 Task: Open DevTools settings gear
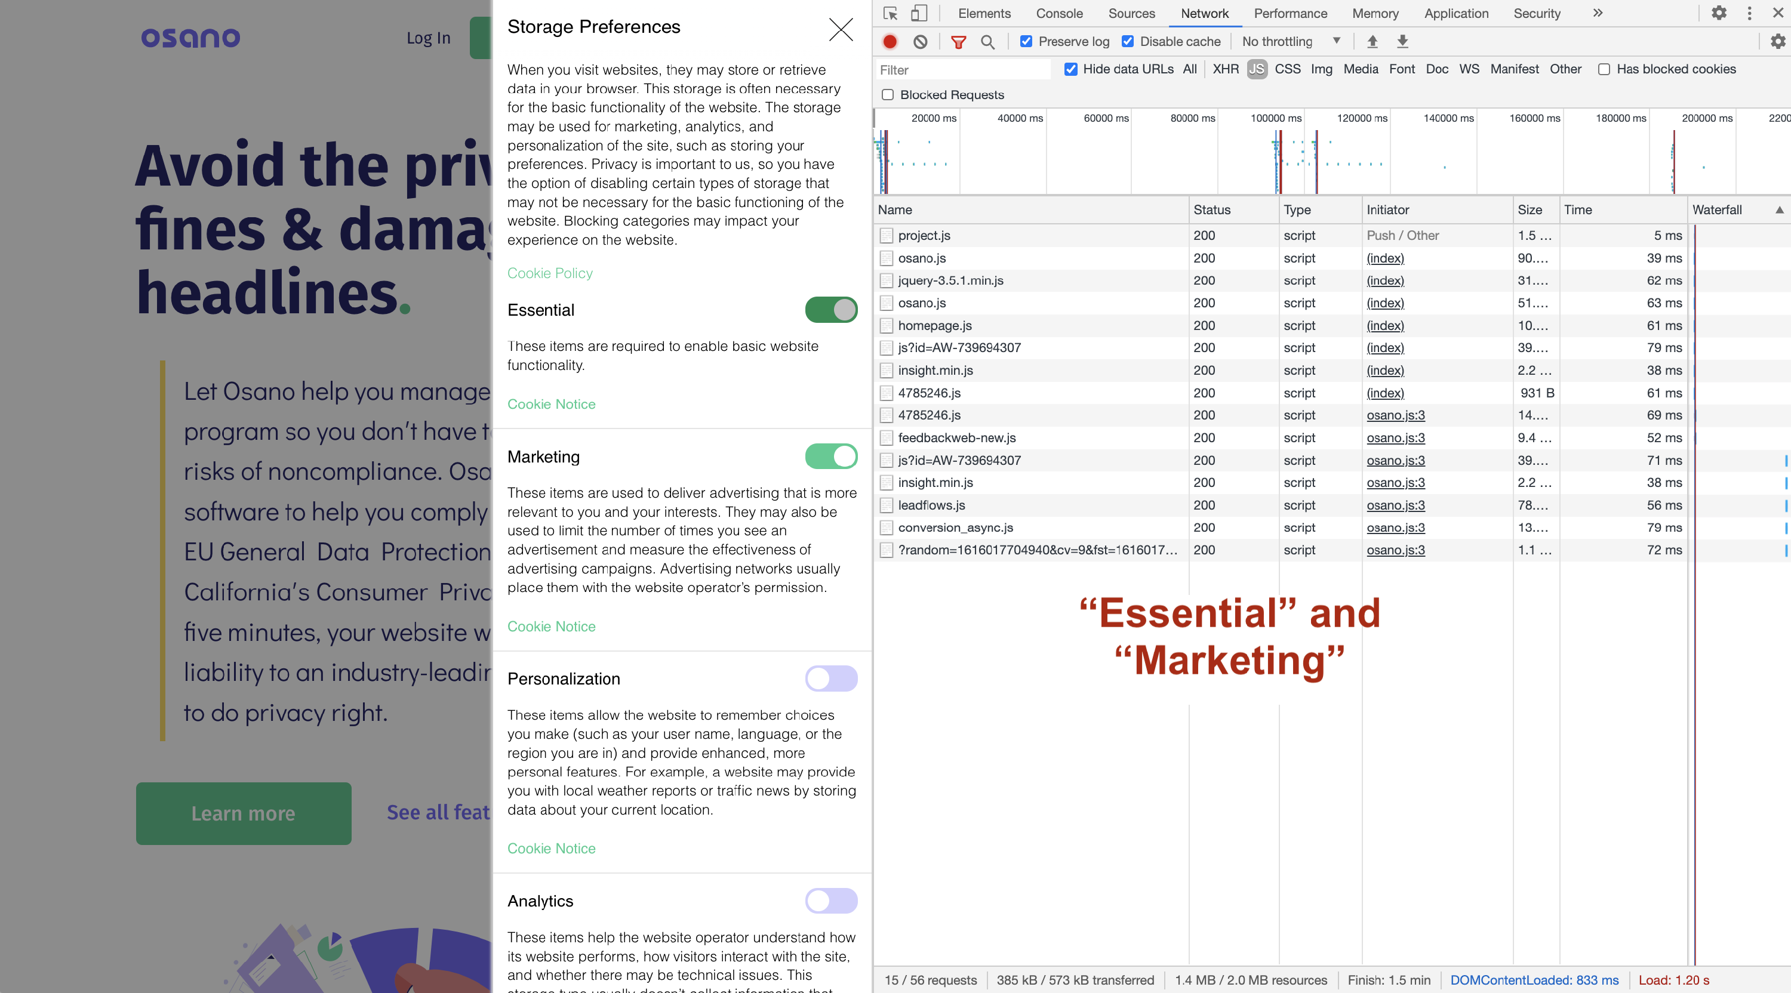(1719, 13)
